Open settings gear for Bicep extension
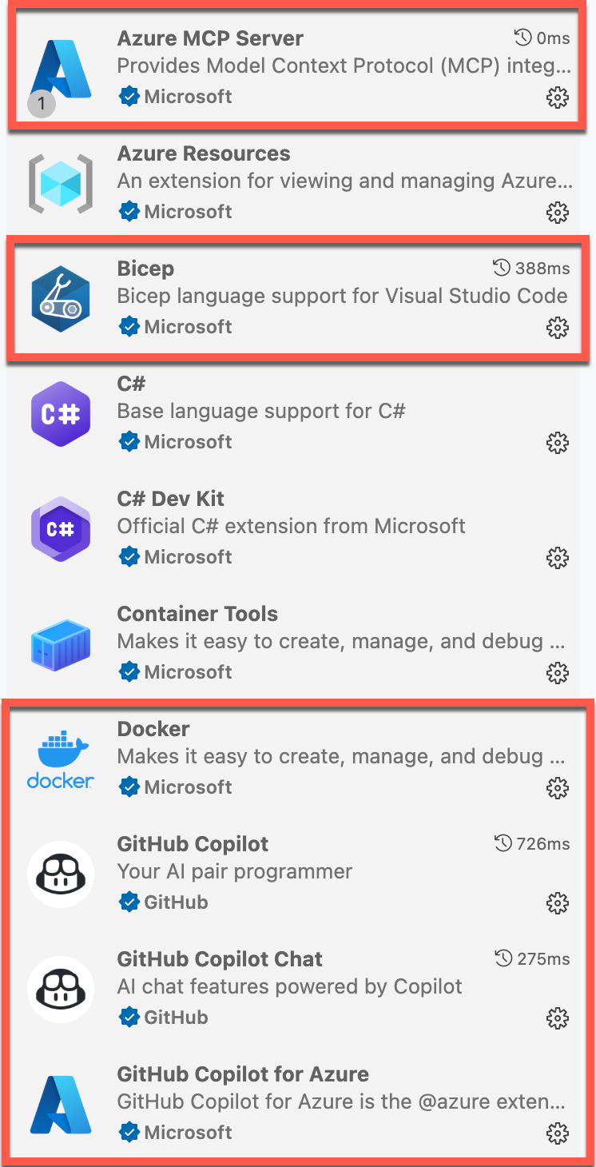Screen dimensions: 596x1167 point(558,328)
